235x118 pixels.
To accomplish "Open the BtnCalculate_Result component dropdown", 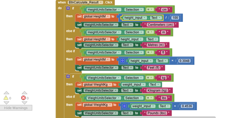I will tap(101, 2).
